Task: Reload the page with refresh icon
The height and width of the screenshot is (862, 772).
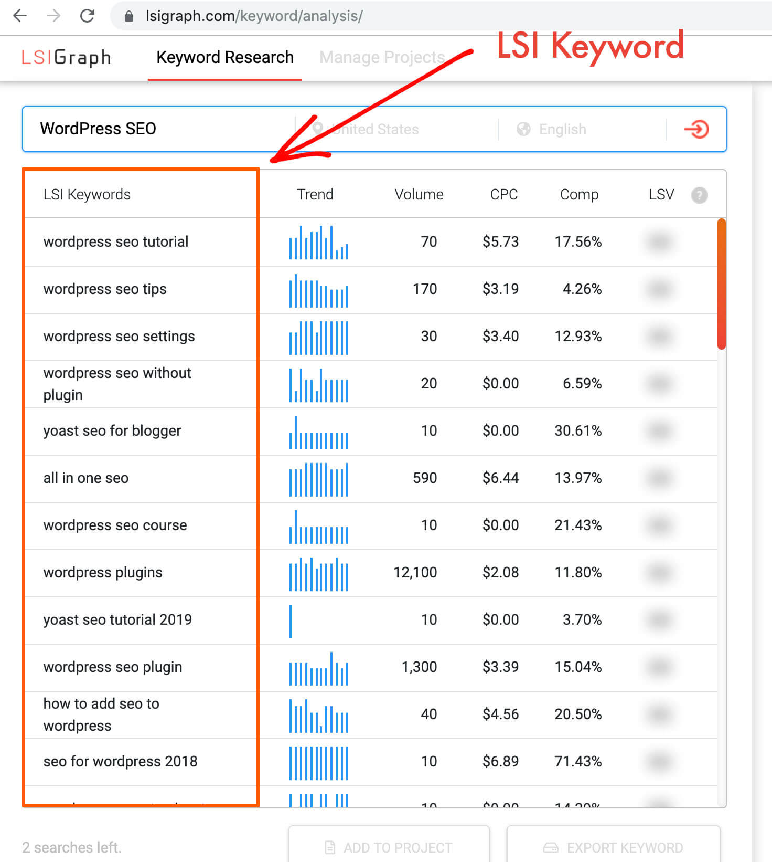Action: [87, 16]
